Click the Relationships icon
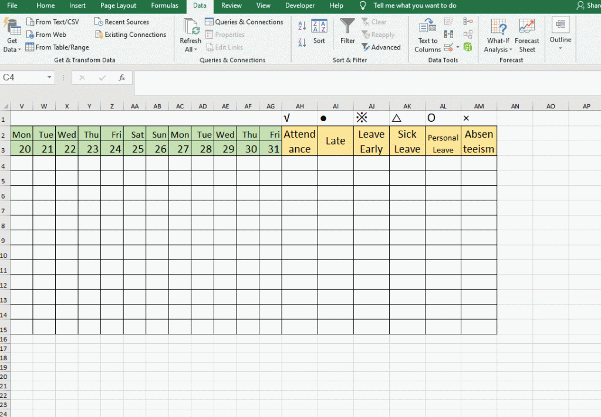This screenshot has width=601, height=417. click(468, 35)
